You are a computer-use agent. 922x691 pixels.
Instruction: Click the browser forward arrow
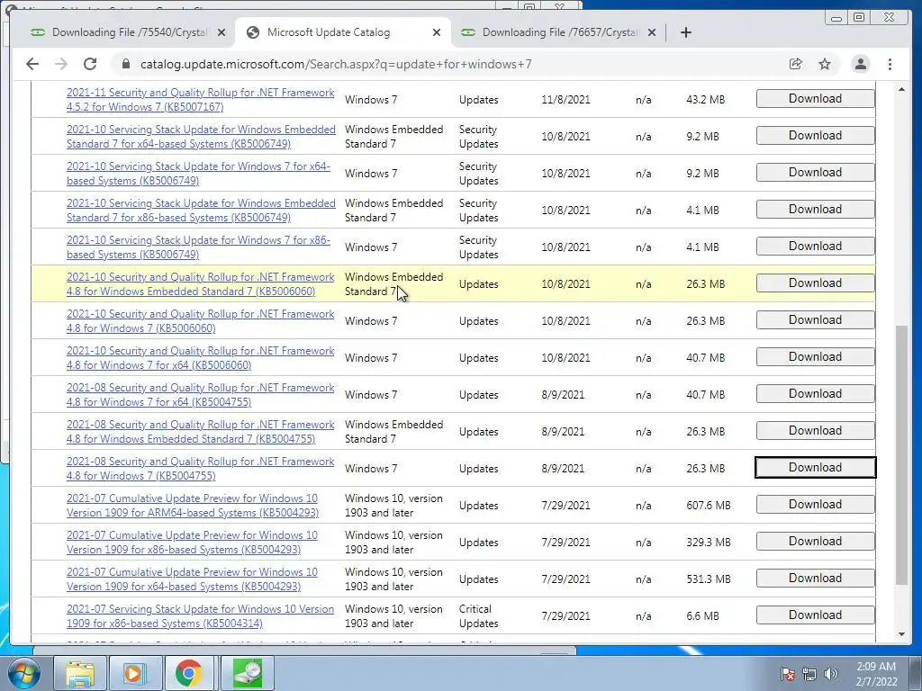point(61,64)
